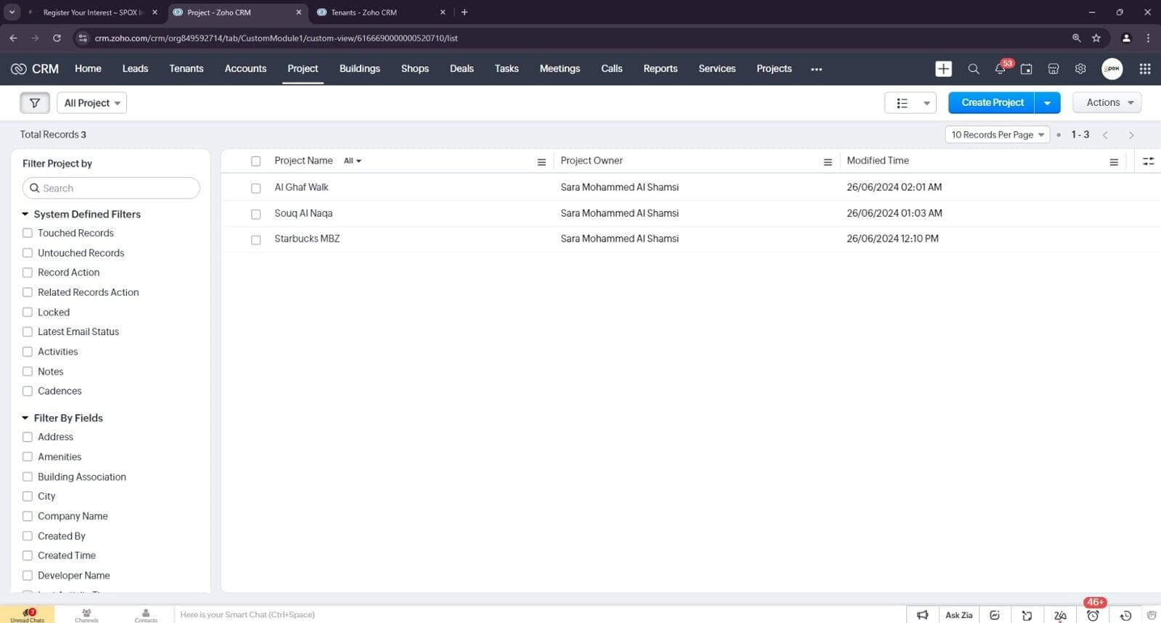
Task: Enable the Untouched Records filter
Action: (28, 253)
